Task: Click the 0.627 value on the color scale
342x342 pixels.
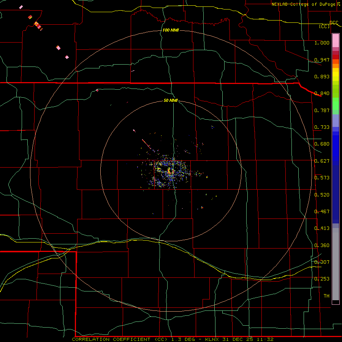Action: [x=322, y=161]
